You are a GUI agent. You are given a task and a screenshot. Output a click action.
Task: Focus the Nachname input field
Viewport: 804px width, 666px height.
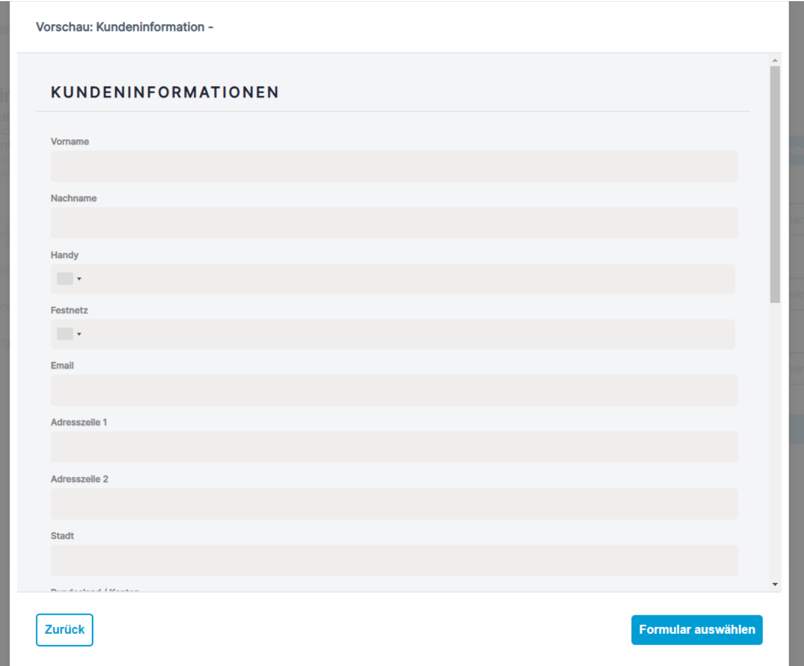click(394, 223)
